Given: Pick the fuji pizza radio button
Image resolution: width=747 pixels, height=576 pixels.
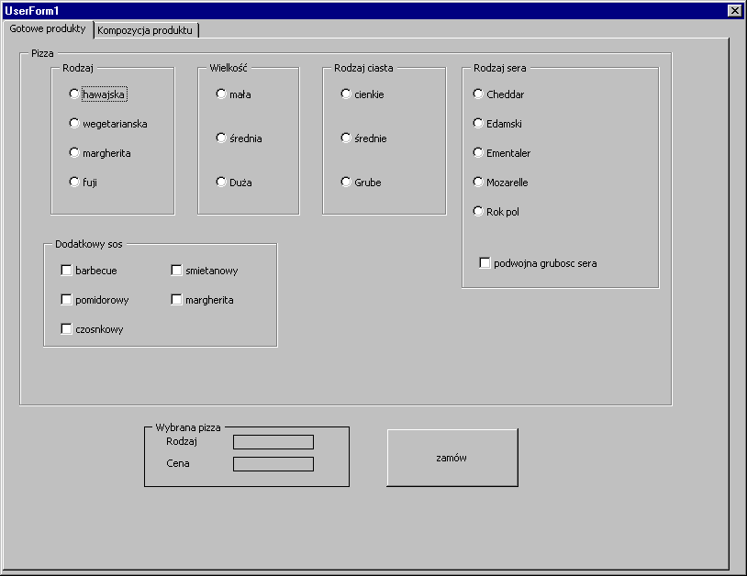Looking at the screenshot, I should 74,182.
